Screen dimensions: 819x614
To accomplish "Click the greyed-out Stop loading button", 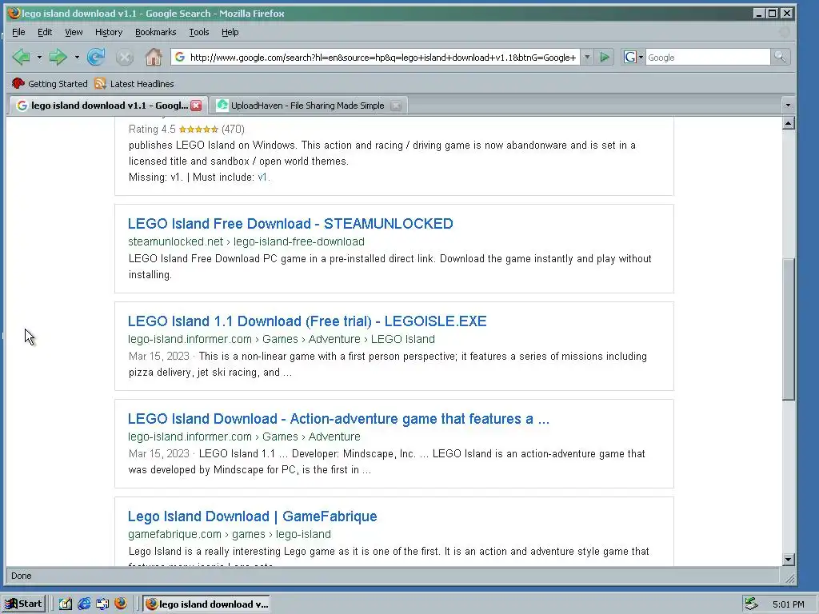I will click(124, 57).
